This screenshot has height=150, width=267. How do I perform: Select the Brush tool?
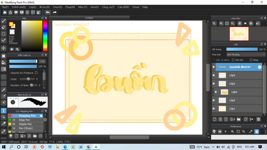coord(4,21)
